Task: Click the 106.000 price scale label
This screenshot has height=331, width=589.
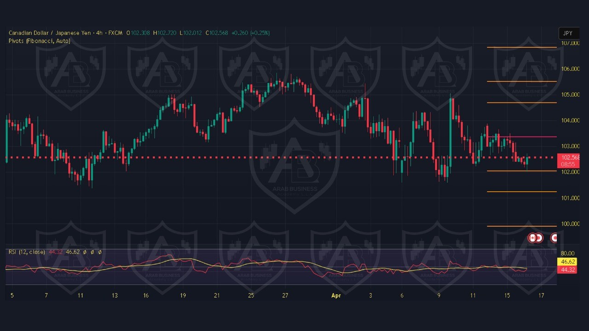Action: [570, 69]
